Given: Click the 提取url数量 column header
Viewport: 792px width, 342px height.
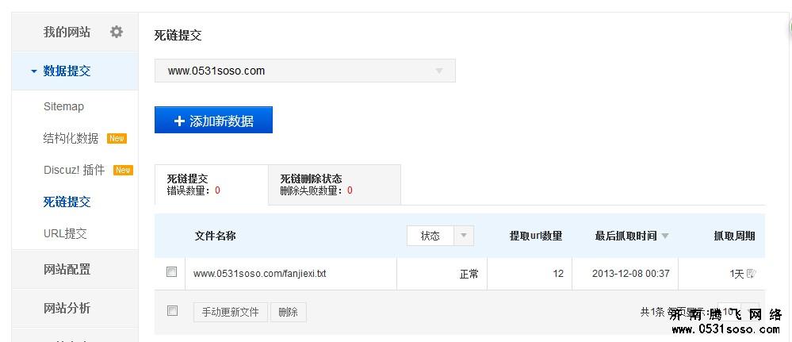Looking at the screenshot, I should [536, 236].
